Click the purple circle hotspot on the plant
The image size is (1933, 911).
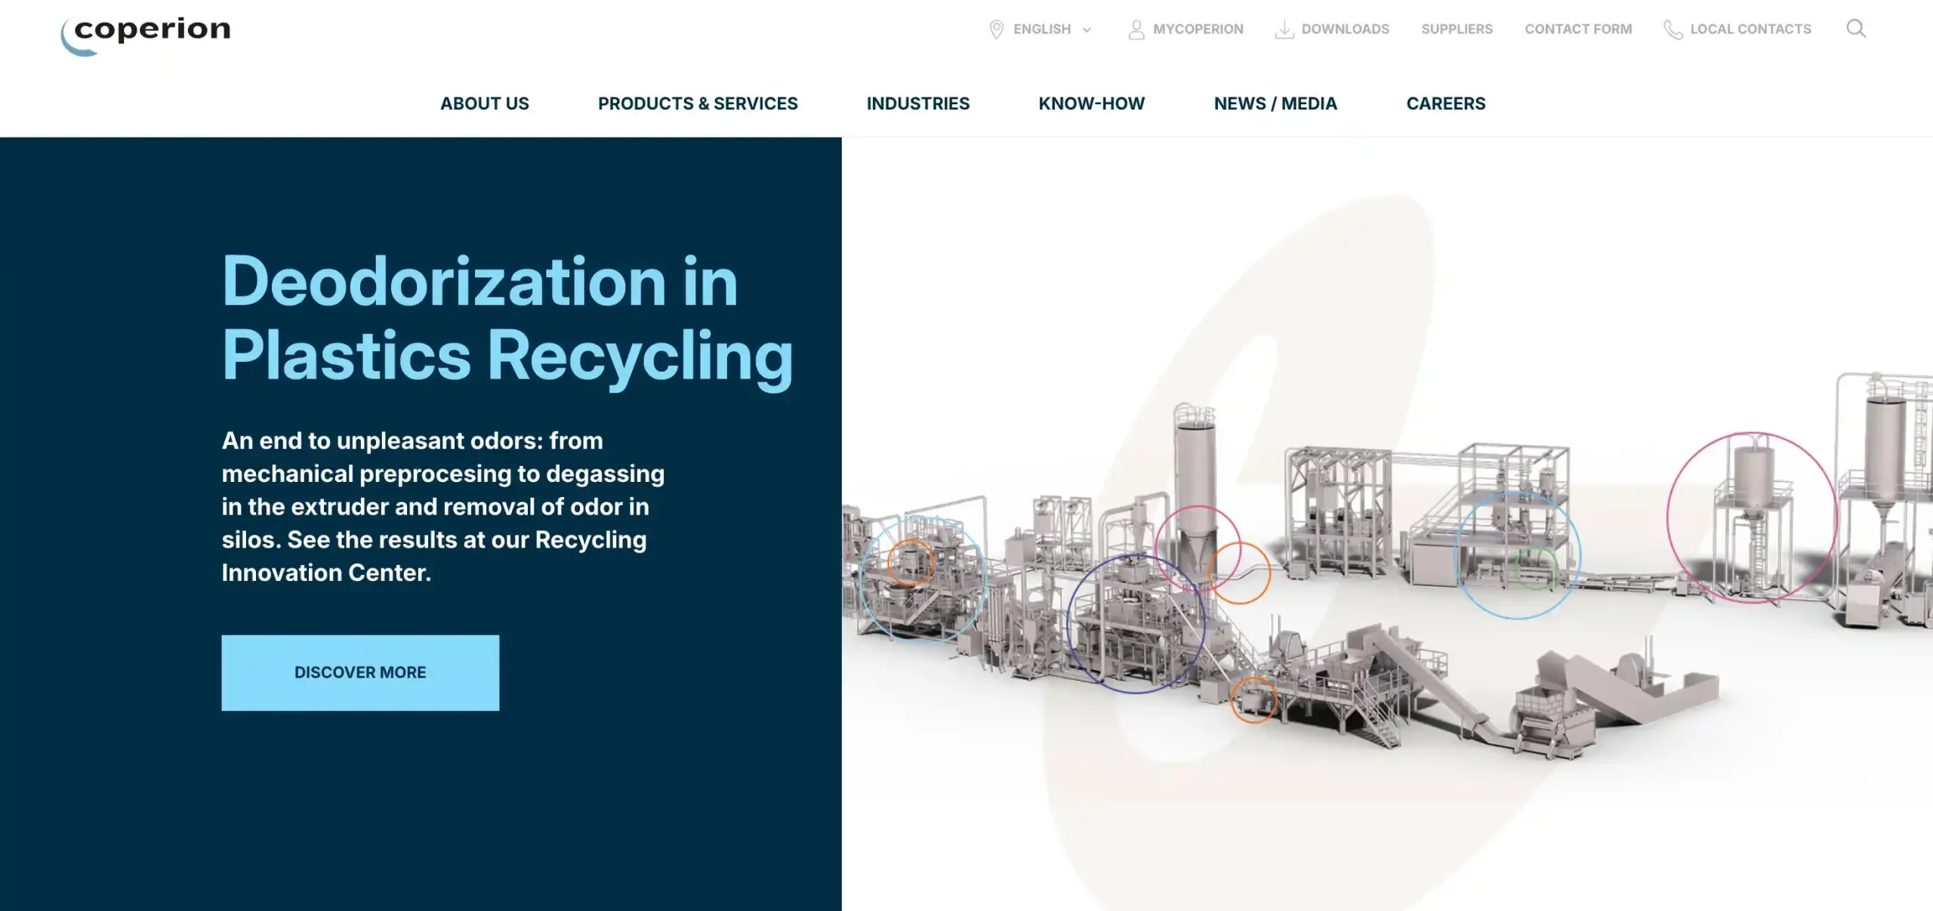[x=1136, y=623]
